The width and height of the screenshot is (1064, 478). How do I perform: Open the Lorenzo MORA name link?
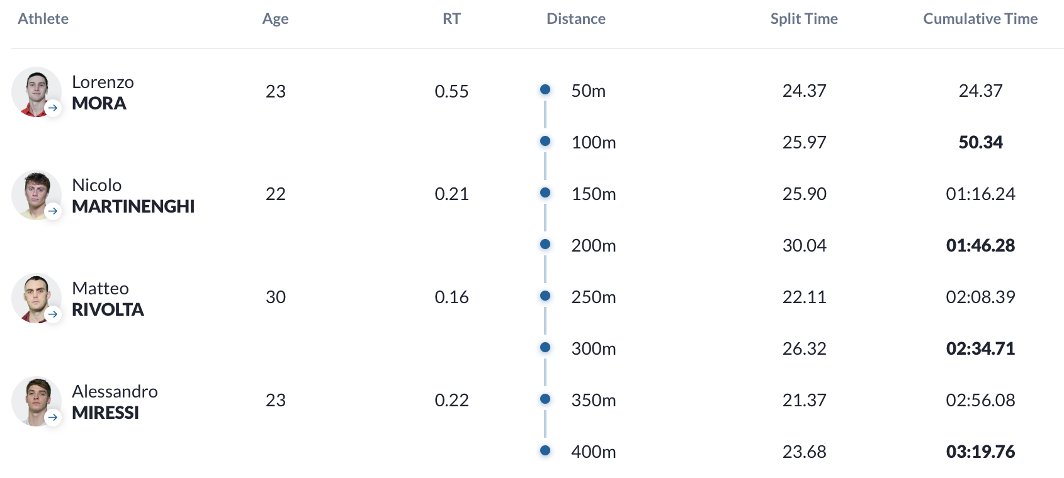point(103,92)
